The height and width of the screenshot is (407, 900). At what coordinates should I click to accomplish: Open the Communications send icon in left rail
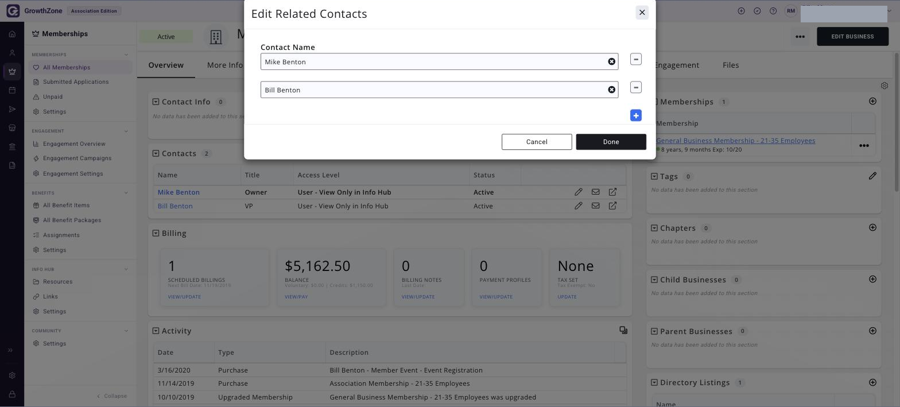12,109
